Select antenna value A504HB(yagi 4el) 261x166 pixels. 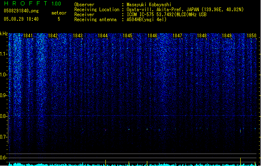tap(146, 20)
